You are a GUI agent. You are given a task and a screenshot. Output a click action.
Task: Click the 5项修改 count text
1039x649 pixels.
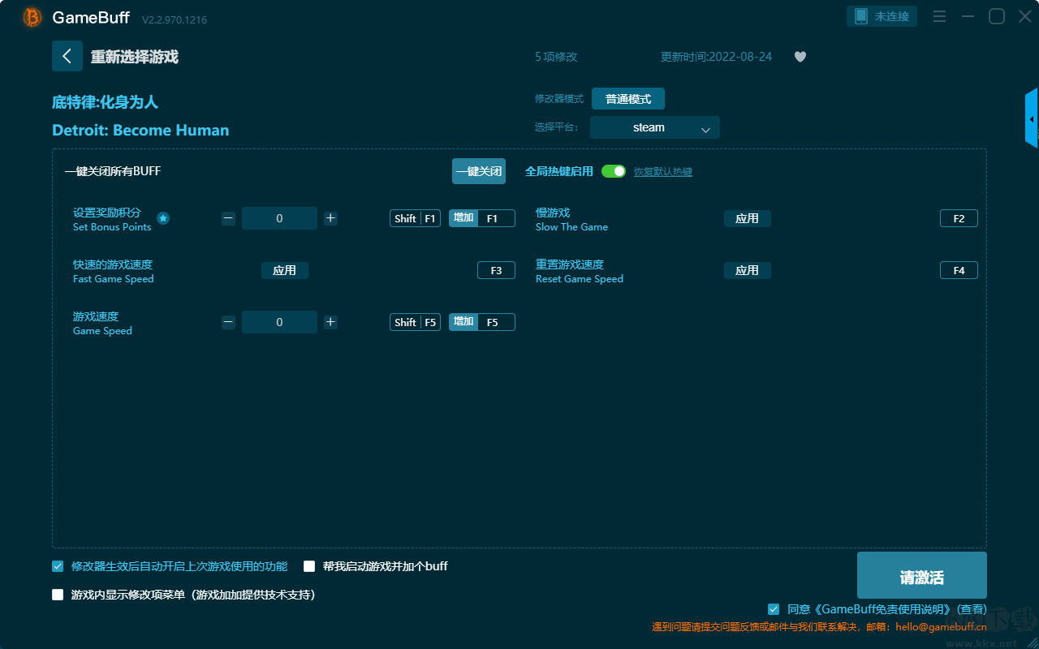pyautogui.click(x=556, y=57)
